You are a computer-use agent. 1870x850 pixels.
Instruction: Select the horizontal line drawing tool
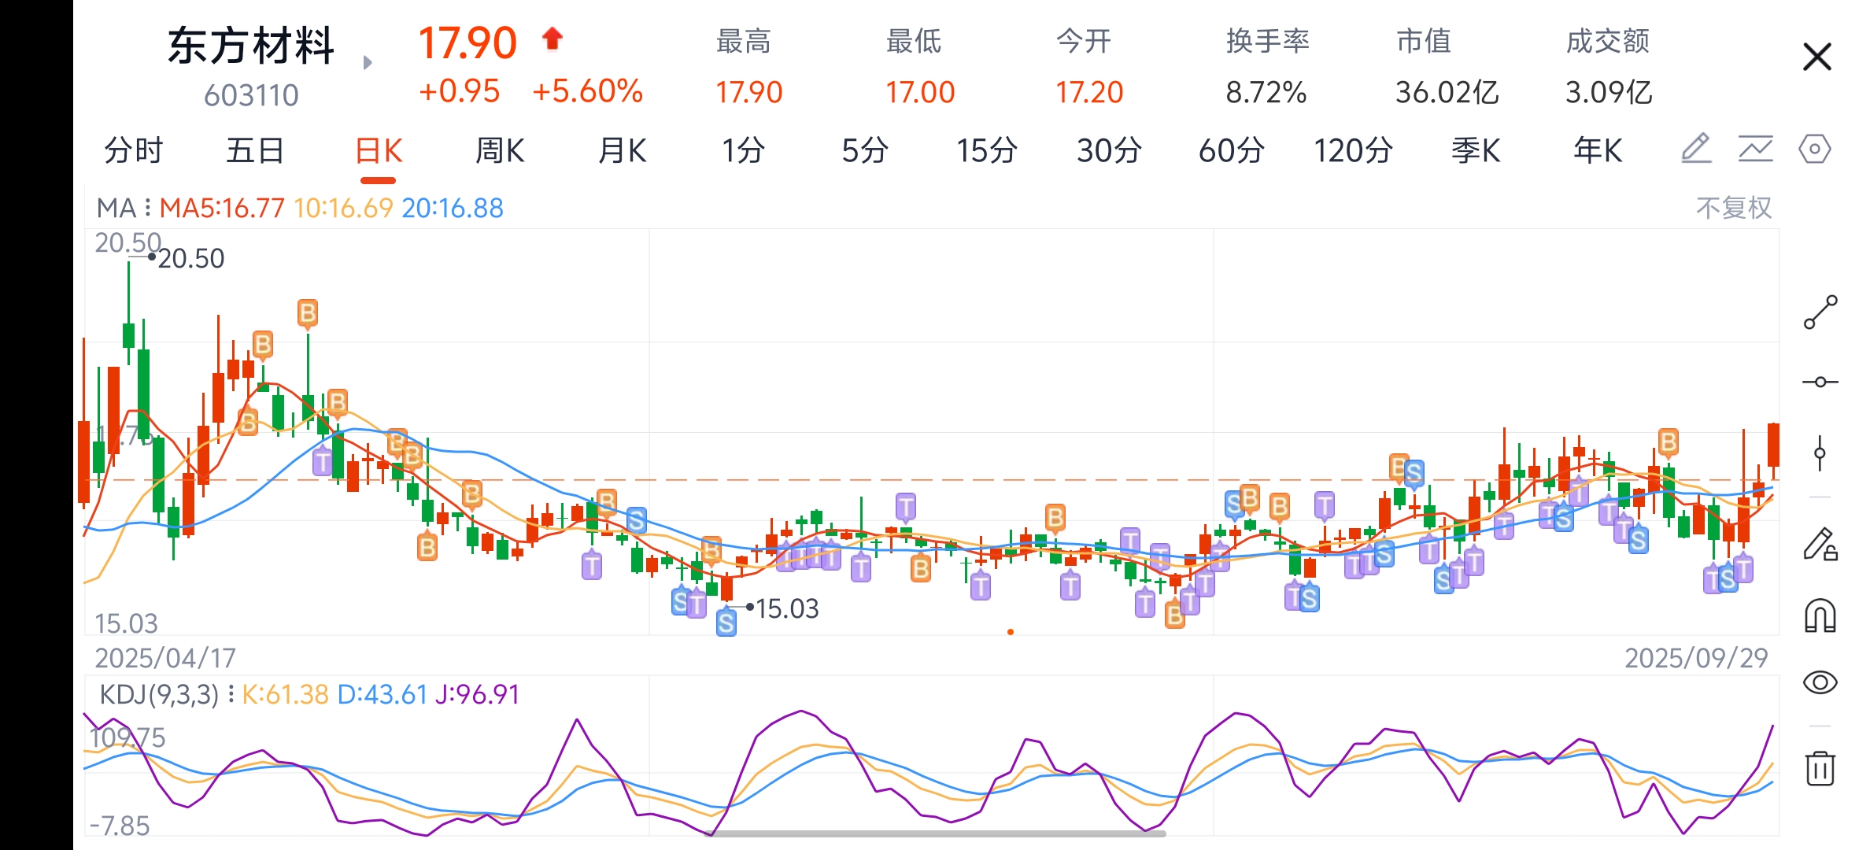pos(1820,382)
